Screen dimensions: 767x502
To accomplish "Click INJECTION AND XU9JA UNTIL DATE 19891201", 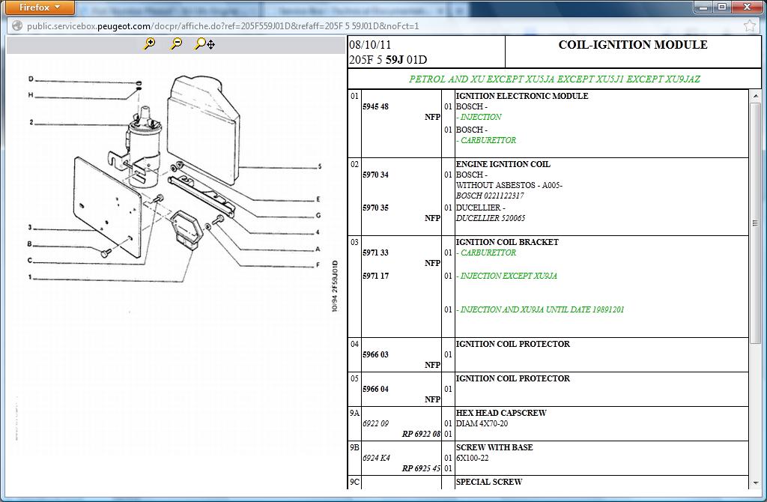I will 540,309.
